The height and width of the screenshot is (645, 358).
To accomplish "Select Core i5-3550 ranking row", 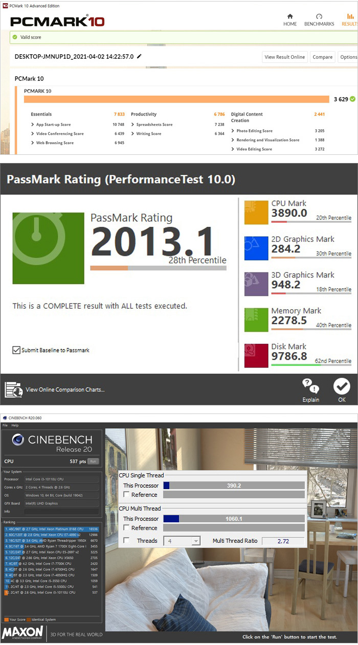I will pos(51,581).
